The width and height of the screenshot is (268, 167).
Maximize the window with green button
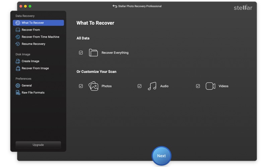tap(30, 6)
